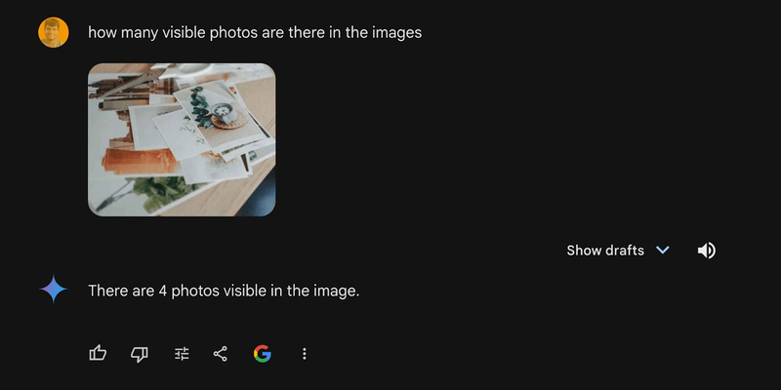Share the response via share icon
Image resolution: width=781 pixels, height=390 pixels.
coord(220,354)
